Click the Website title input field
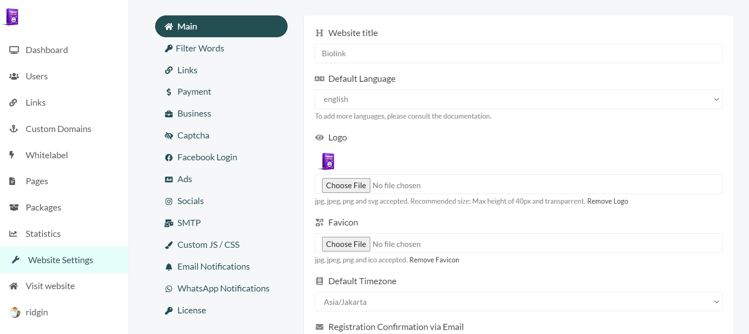Screen dimensions: 749x334 pyautogui.click(x=518, y=53)
